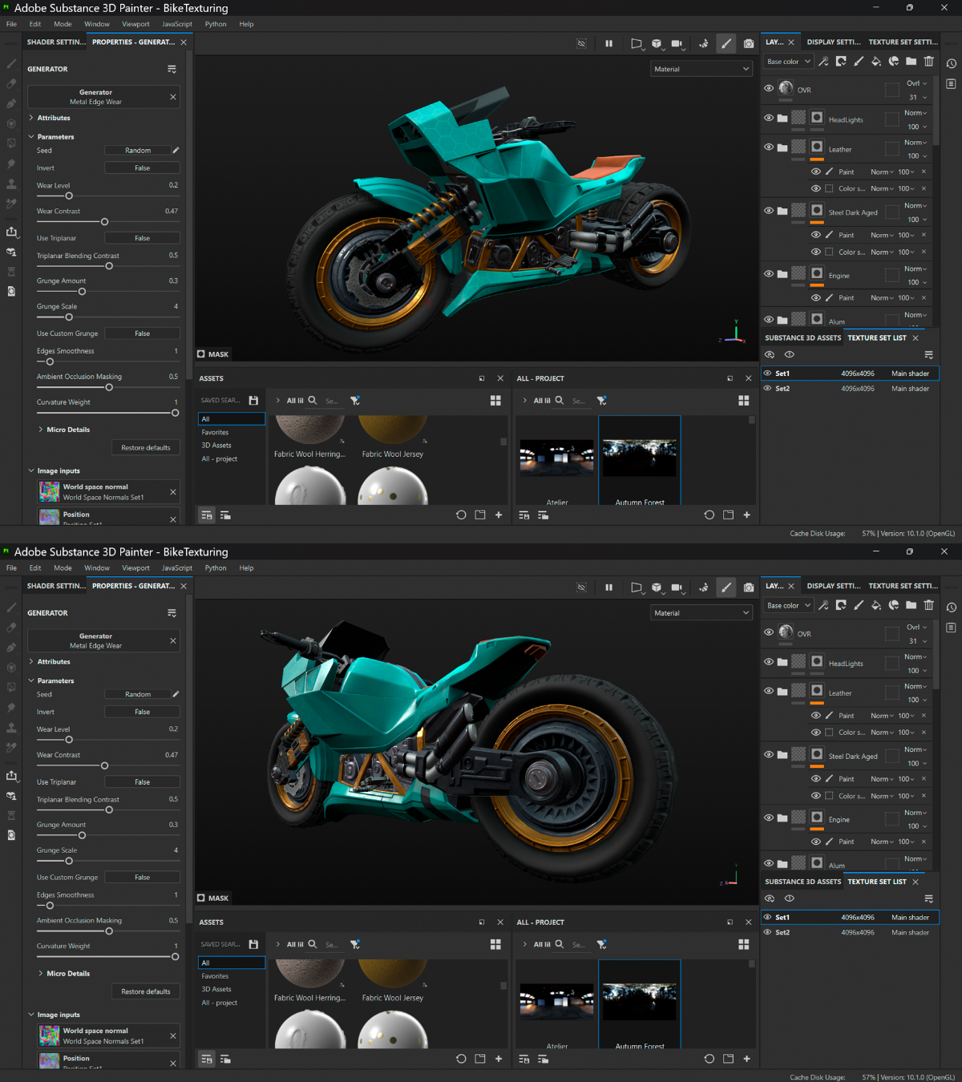Click Smart material icon in top Layers panel

tap(894, 61)
